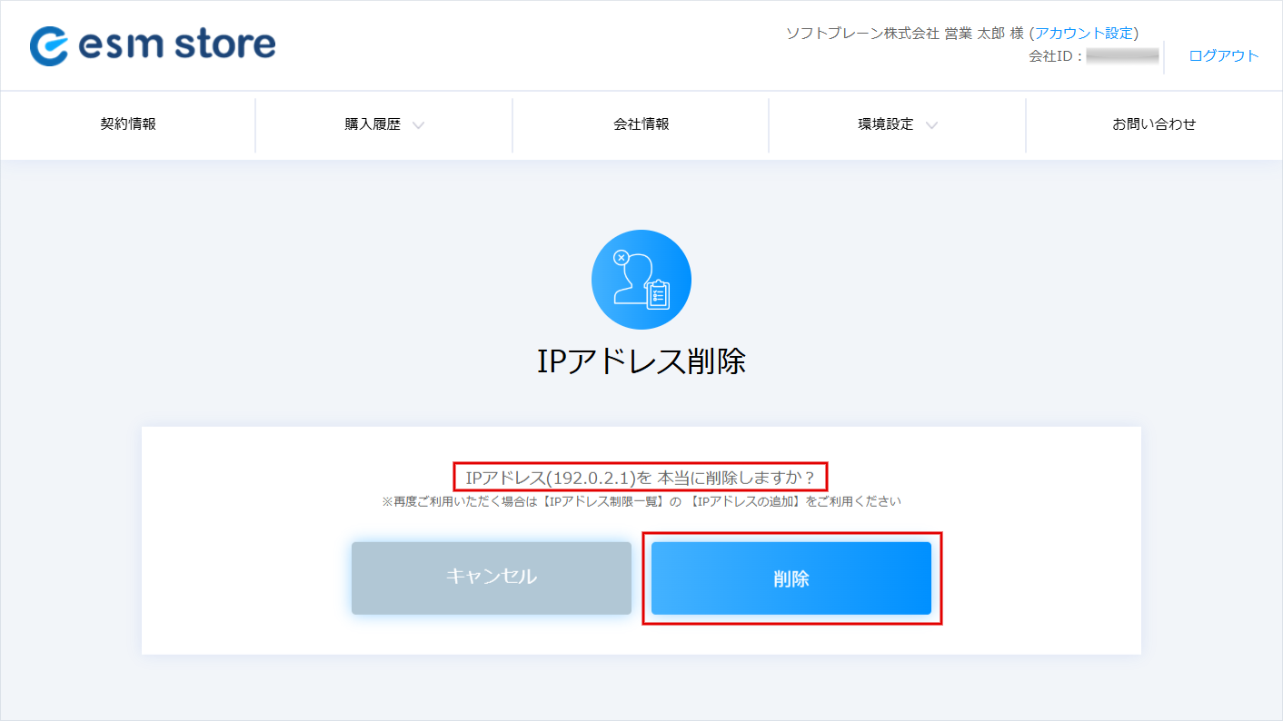Navigate to お問い合わせ
The image size is (1283, 721).
pyautogui.click(x=1154, y=124)
